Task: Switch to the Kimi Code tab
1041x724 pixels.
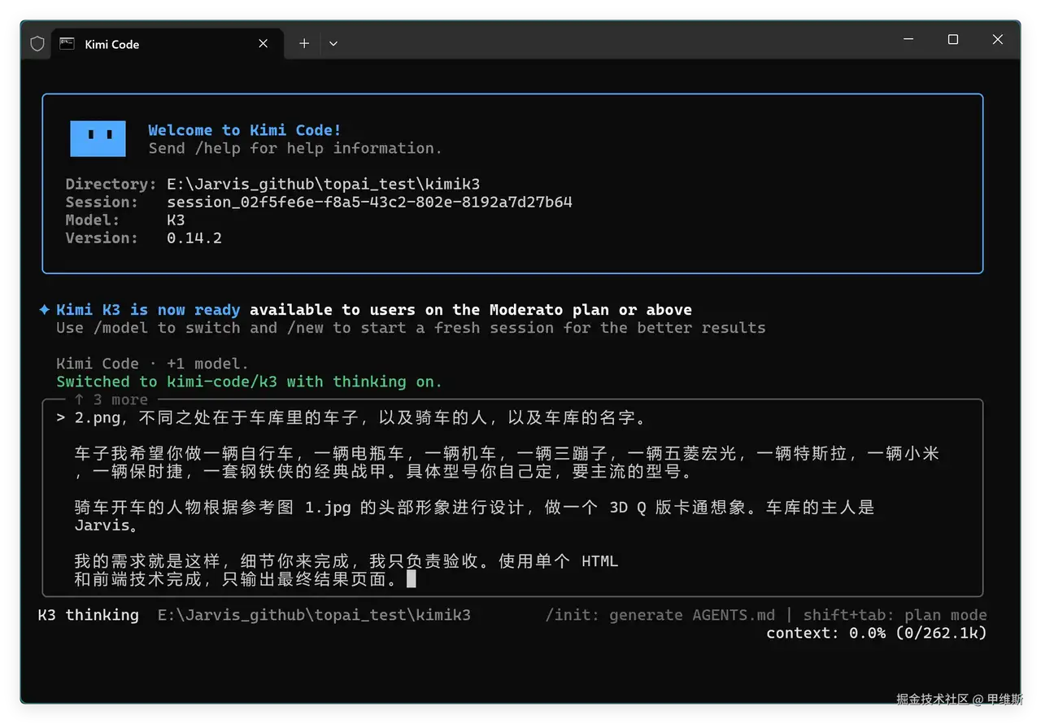Action: tap(168, 44)
